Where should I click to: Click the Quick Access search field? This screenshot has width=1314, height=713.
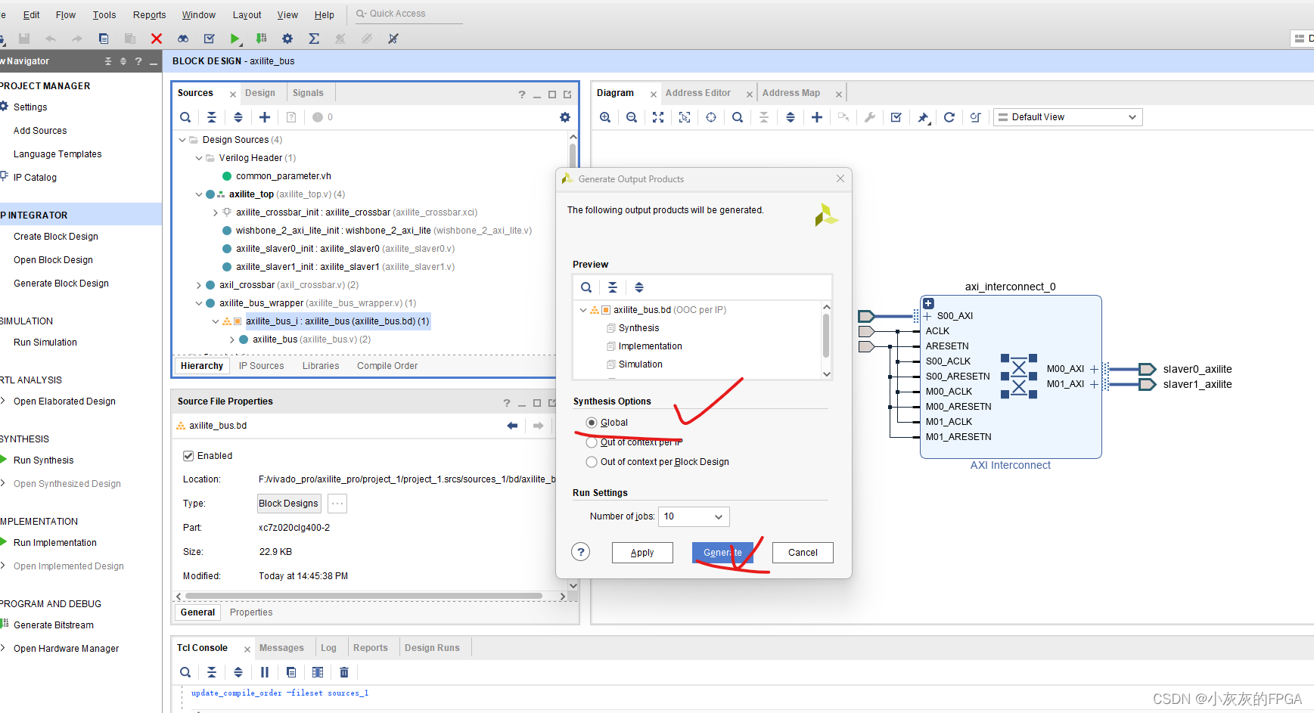[x=408, y=14]
